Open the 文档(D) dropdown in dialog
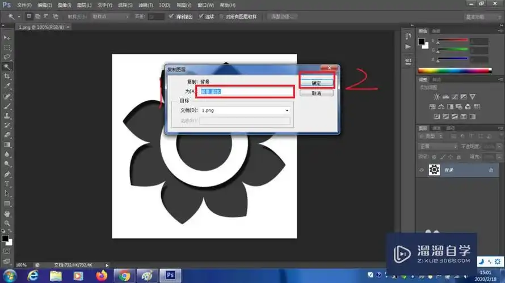The width and height of the screenshot is (505, 283). point(245,110)
